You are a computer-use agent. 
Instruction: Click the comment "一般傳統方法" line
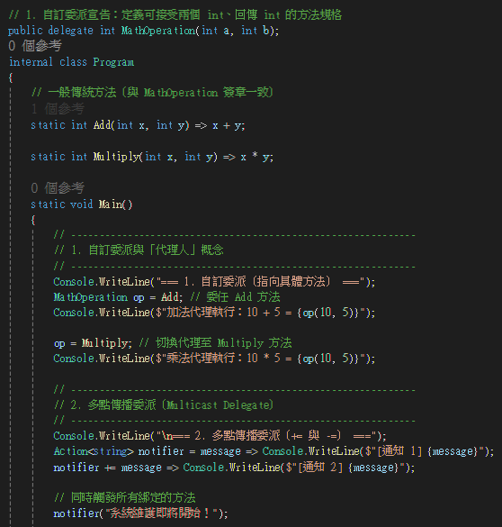click(x=152, y=93)
